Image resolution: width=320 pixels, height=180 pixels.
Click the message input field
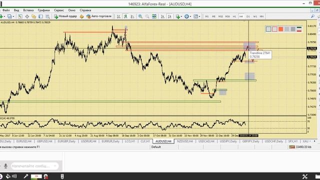pos(34,166)
